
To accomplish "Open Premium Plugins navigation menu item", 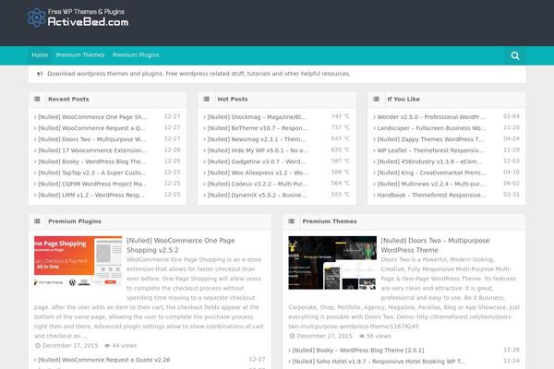I will click(136, 55).
